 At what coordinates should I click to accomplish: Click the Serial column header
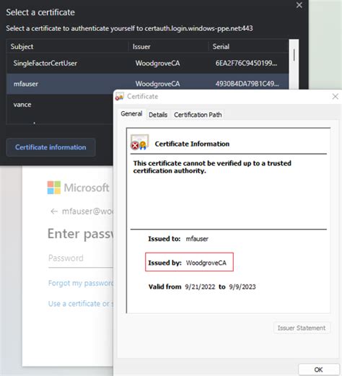click(221, 47)
